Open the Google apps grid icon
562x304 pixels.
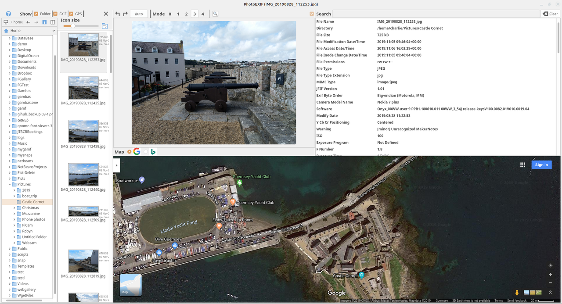click(x=522, y=165)
